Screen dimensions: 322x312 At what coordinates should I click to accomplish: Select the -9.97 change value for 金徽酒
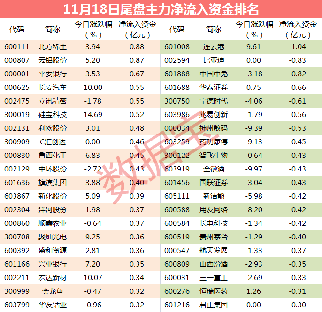pyautogui.click(x=253, y=169)
